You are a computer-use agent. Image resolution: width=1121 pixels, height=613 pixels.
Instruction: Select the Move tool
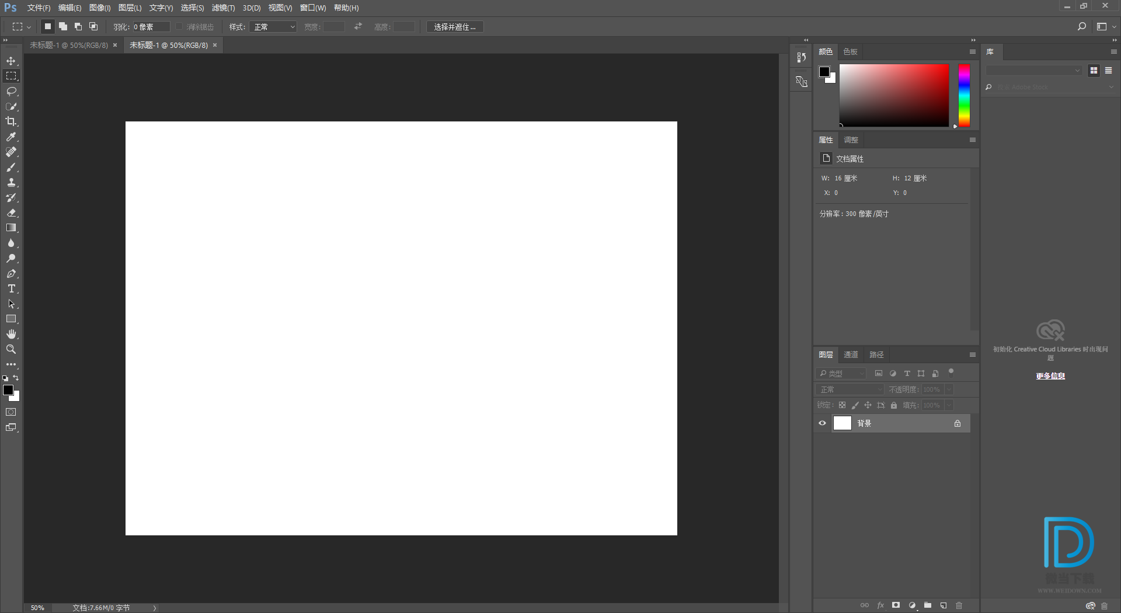point(11,61)
